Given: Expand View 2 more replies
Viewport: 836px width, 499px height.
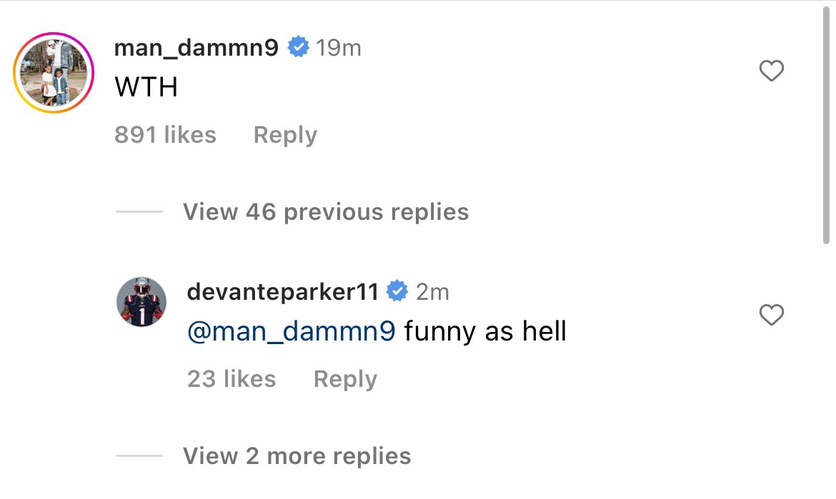Looking at the screenshot, I should coord(297,456).
